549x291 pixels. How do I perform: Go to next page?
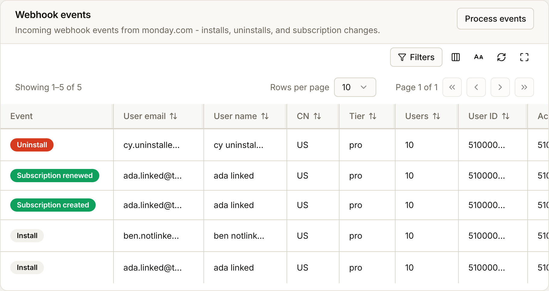500,87
